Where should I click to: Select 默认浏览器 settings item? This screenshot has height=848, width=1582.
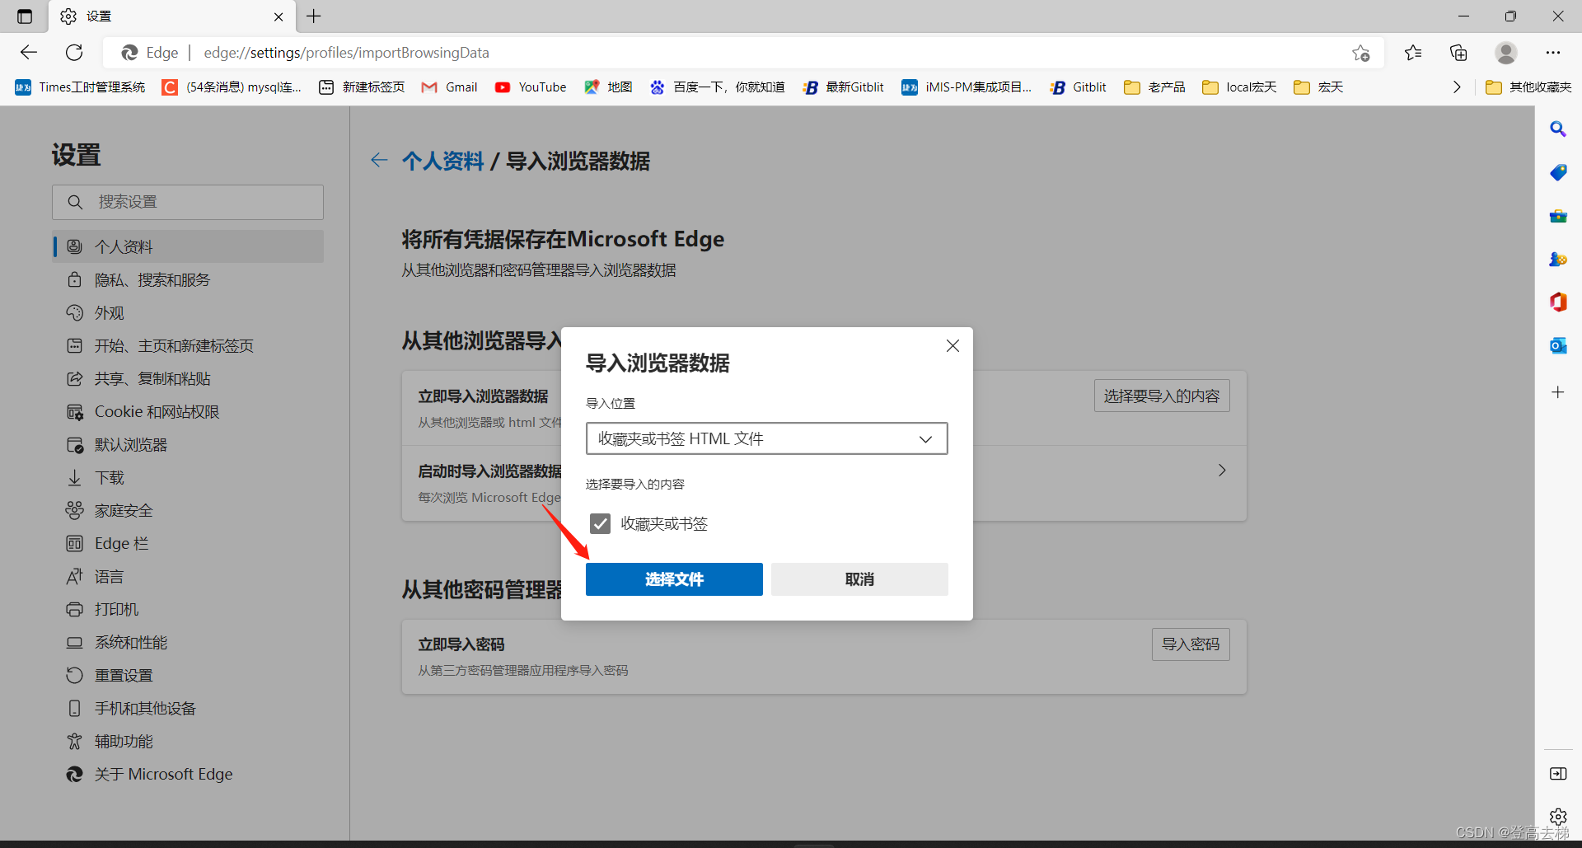pos(188,445)
